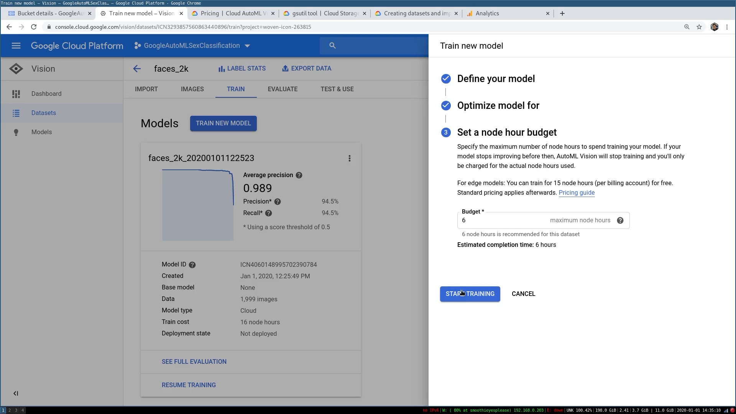Screen dimensions: 736x414
Task: Click the Models lightbulb icon
Action: pos(16,132)
